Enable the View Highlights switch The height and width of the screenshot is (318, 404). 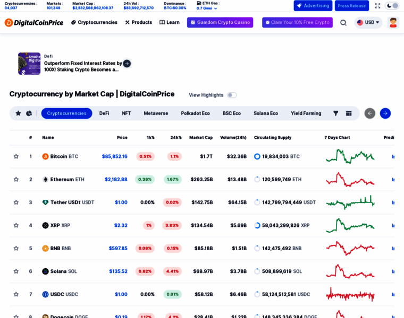pos(232,95)
